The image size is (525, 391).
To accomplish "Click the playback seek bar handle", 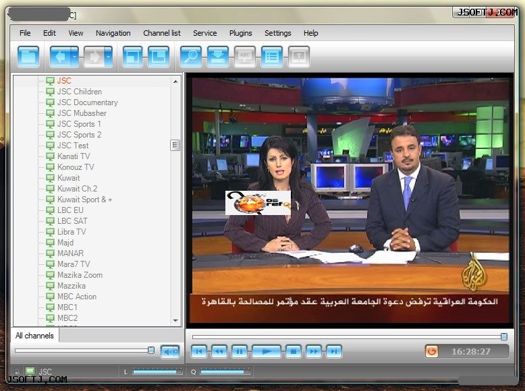I will tap(503, 336).
